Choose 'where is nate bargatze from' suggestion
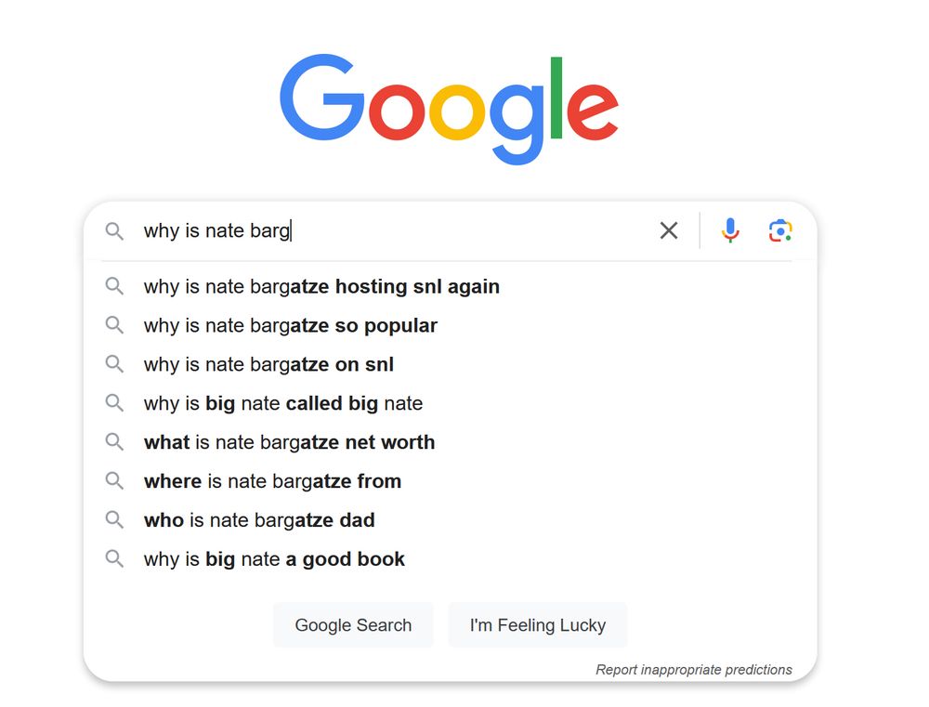929x707 pixels. (x=272, y=481)
